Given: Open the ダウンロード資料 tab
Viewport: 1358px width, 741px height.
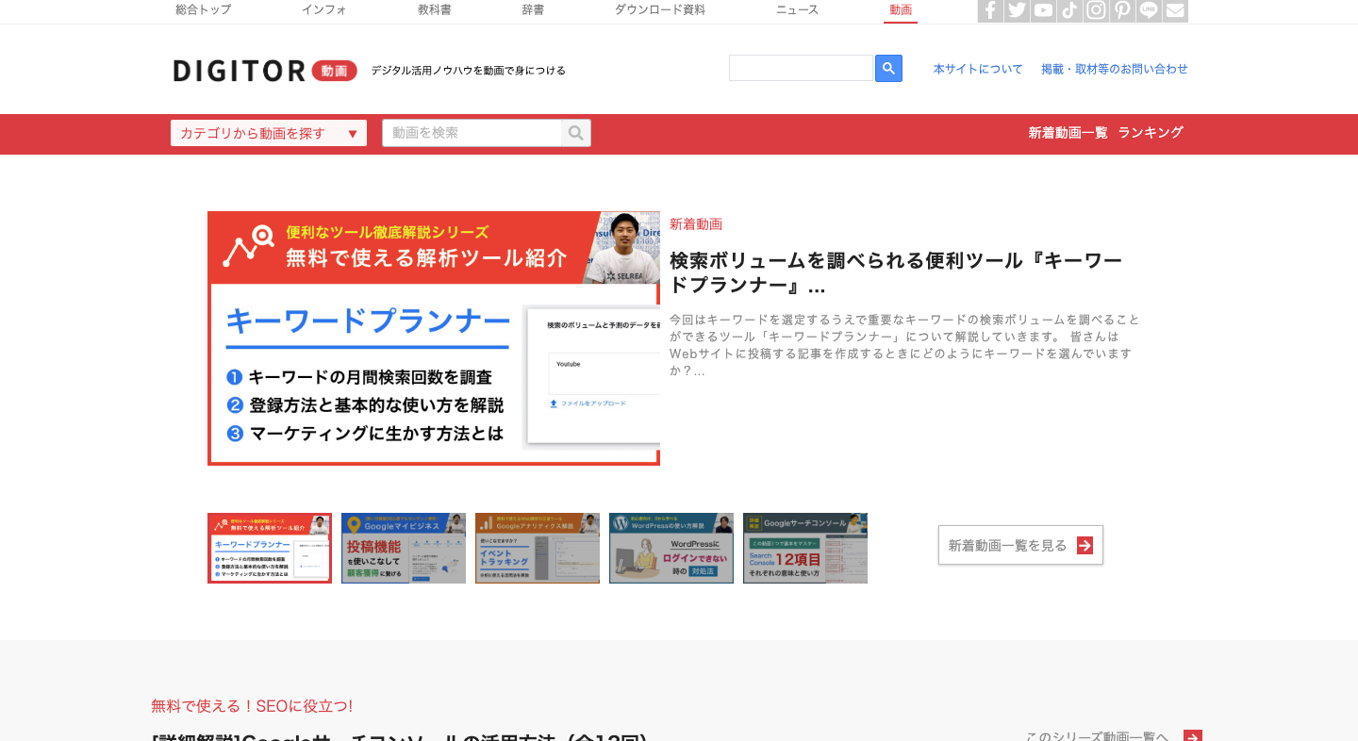Looking at the screenshot, I should click(x=660, y=9).
